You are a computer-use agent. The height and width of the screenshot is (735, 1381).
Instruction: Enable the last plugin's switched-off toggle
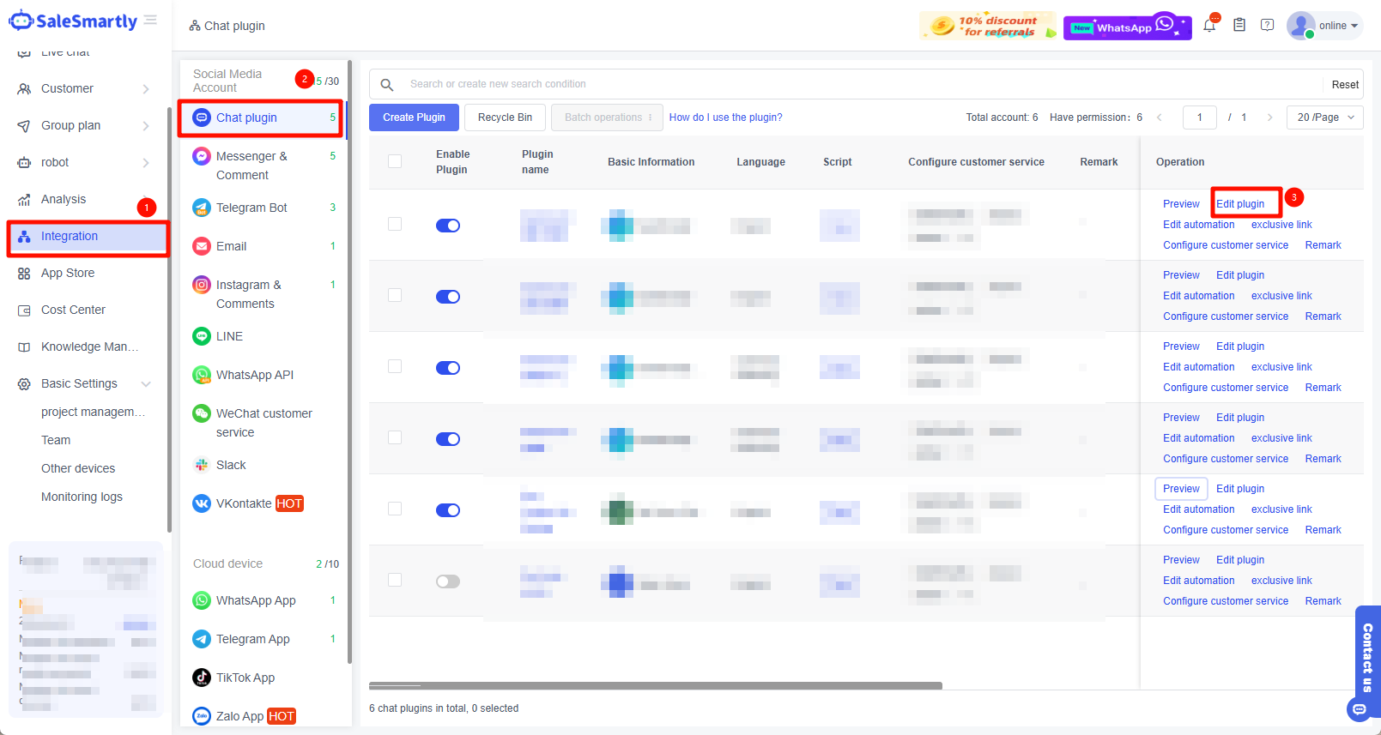point(448,581)
